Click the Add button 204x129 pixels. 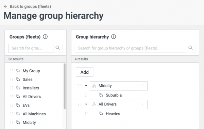pos(85,72)
